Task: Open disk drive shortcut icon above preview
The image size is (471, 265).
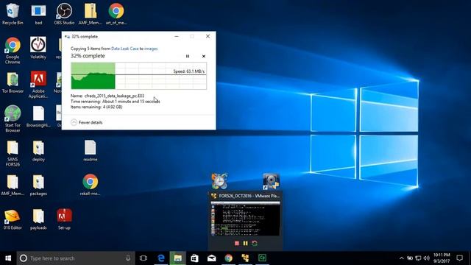Action: [x=272, y=181]
